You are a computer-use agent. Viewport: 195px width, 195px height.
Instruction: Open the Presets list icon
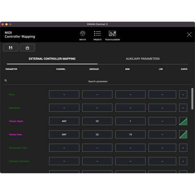(x=97, y=34)
